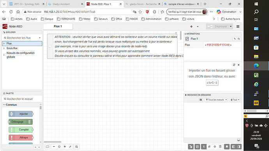The height and width of the screenshot is (151, 269).
Task: Open the Meteo bookmarks folder
Action: (x=85, y=19)
